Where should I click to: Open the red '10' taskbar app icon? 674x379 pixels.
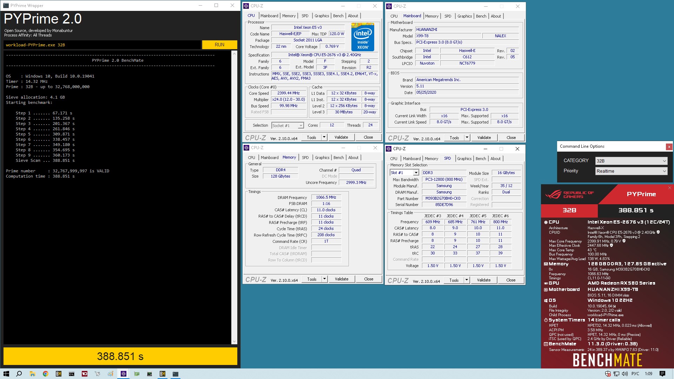[85, 374]
